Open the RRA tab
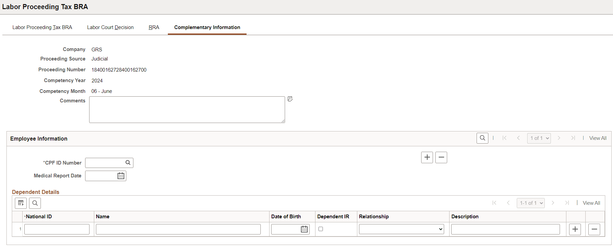The width and height of the screenshot is (613, 247). pos(154,27)
